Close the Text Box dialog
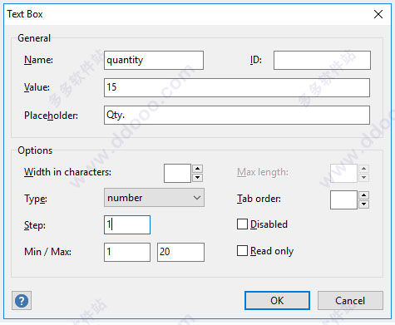This screenshot has width=395, height=325. (x=378, y=14)
